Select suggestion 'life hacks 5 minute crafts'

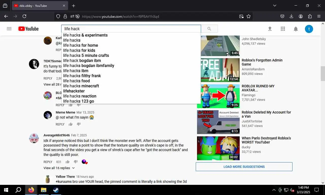point(131,55)
